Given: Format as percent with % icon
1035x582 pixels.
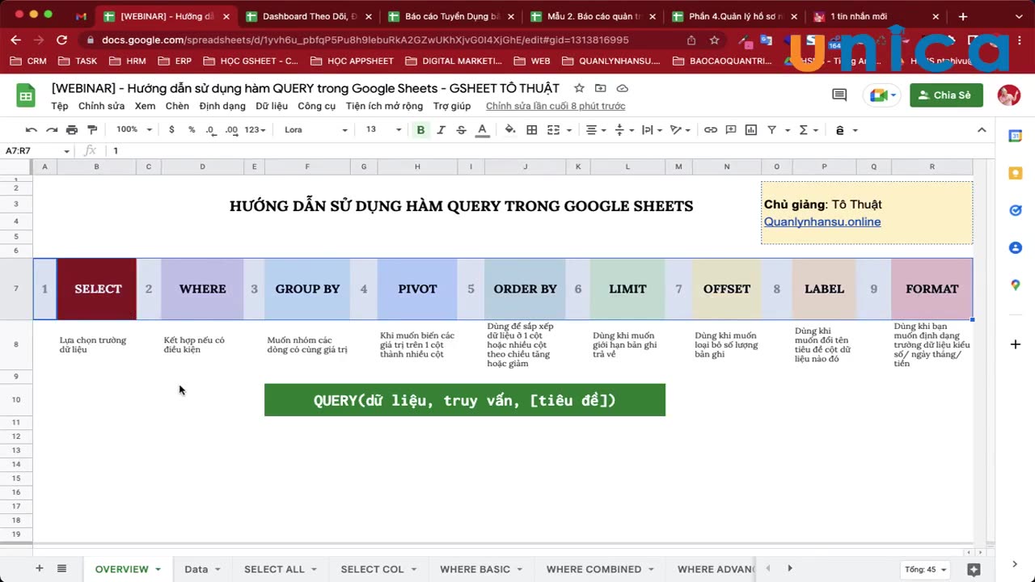Looking at the screenshot, I should pos(192,130).
